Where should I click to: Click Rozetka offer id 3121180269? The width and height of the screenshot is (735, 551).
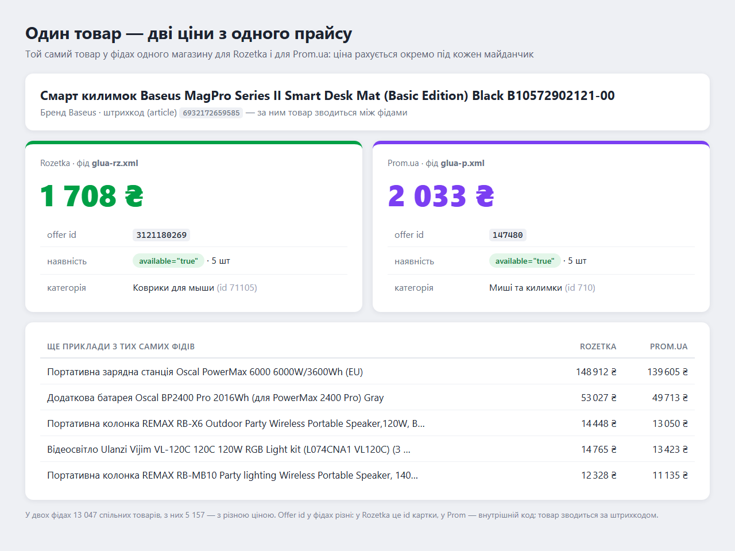161,235
